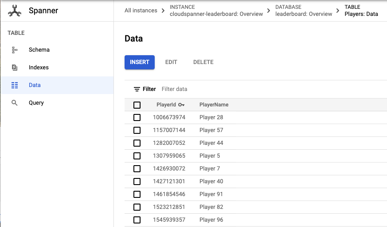
Task: Open the Indexes section
Action: (39, 68)
